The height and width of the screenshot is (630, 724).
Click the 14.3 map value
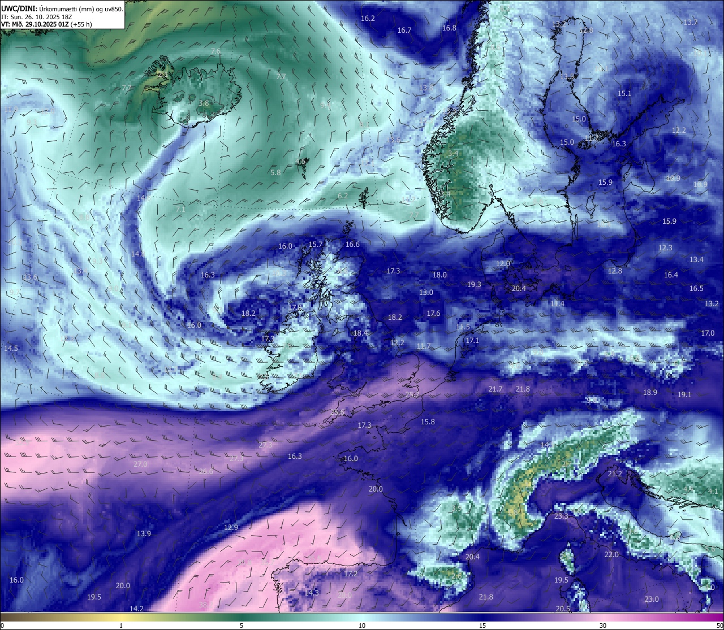coord(312,593)
